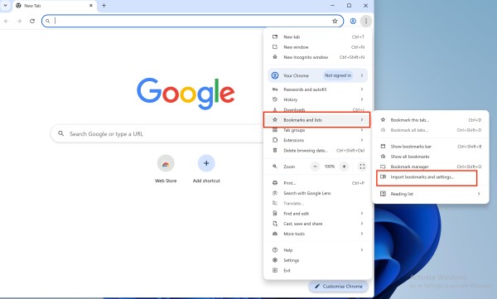Expand Passwords and autofill submenu
Image resolution: width=497 pixels, height=299 pixels.
(x=318, y=89)
